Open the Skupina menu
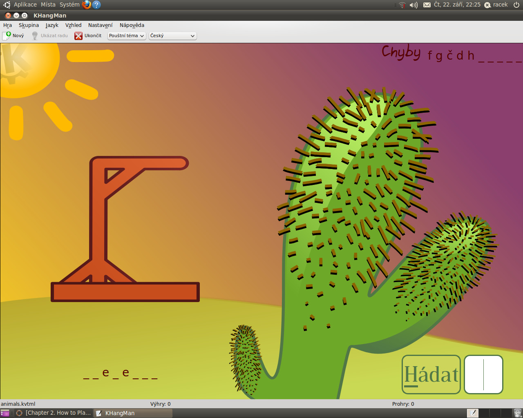Viewport: 523px width, 418px height. (x=29, y=25)
